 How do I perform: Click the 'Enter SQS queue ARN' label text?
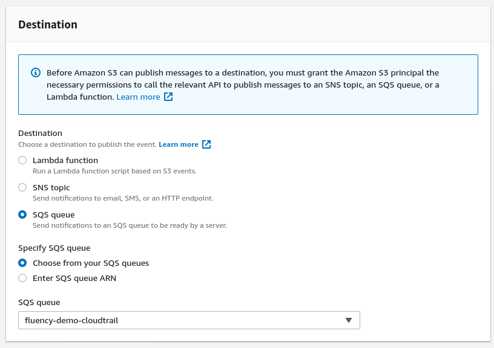[x=74, y=278]
